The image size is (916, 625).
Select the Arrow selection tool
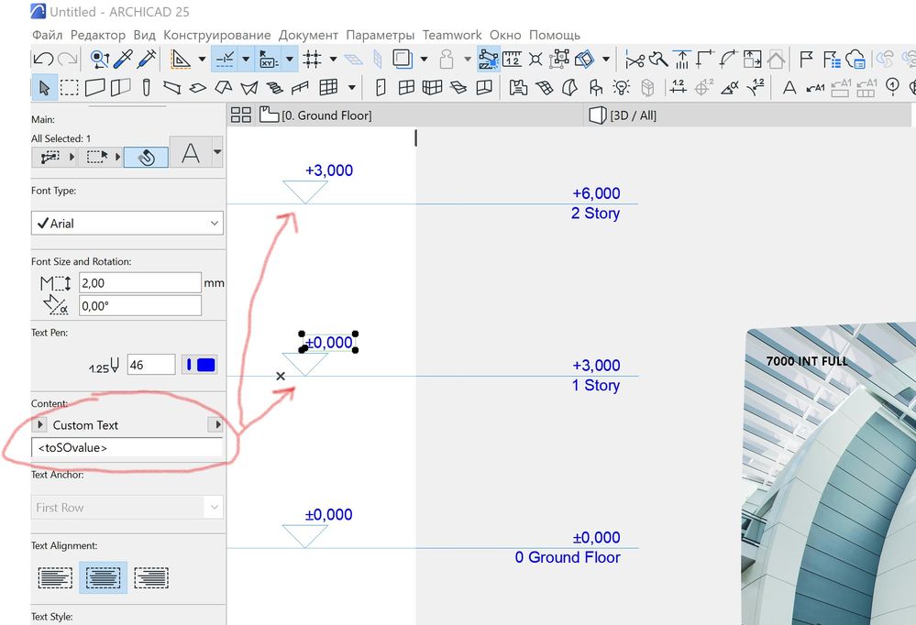pyautogui.click(x=44, y=88)
